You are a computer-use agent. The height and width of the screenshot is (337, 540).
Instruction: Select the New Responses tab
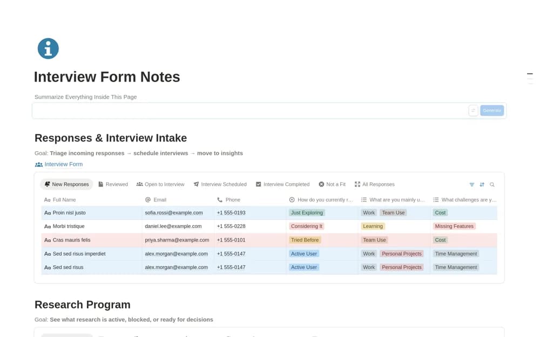[66, 184]
